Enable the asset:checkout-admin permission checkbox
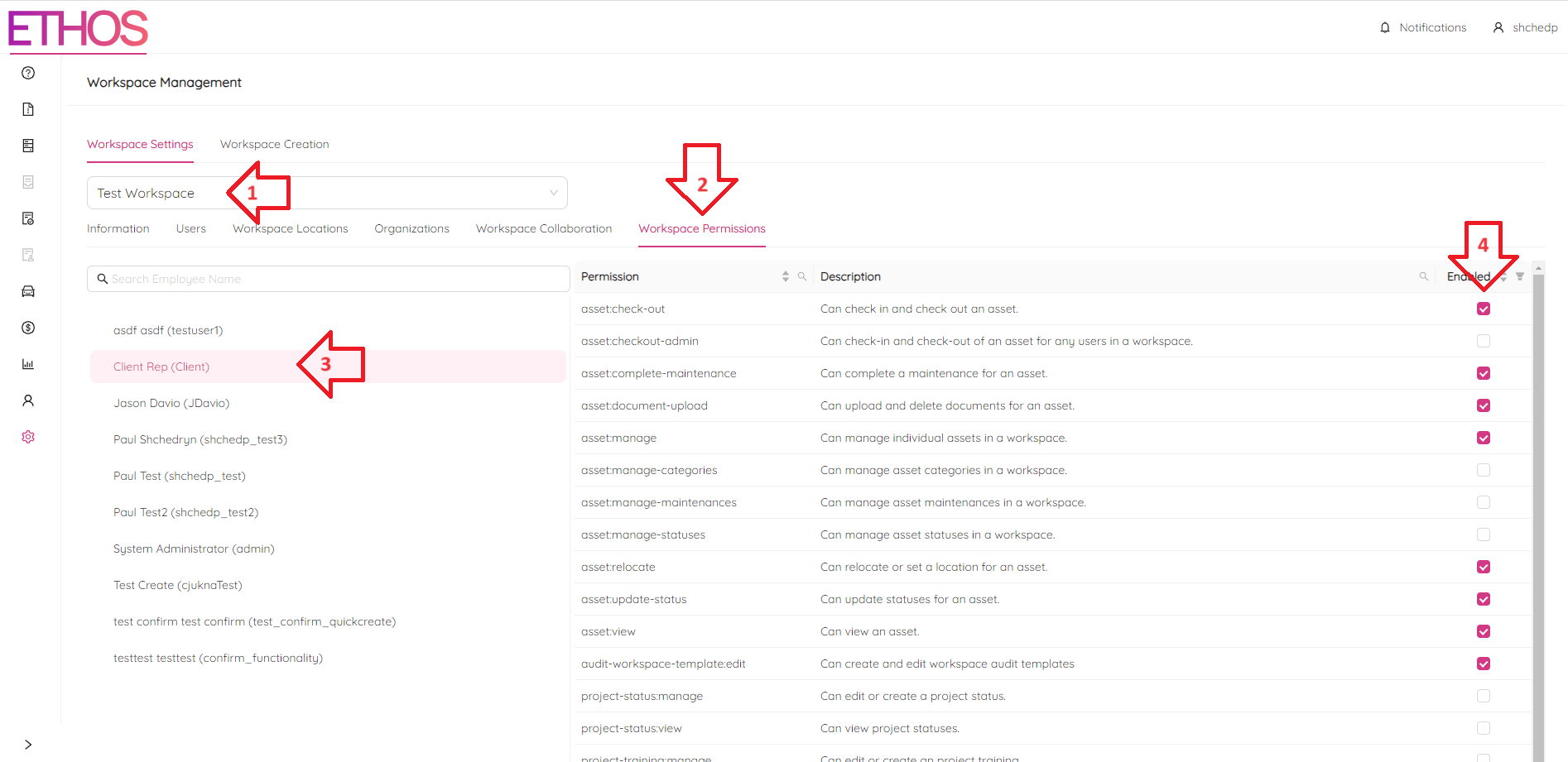This screenshot has height=762, width=1568. pos(1483,340)
